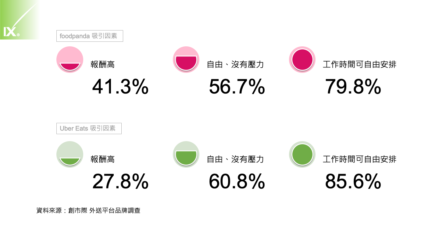
Task: Click the green Uber Eats 工作時間可自由安排 circle icon
Action: click(302, 155)
